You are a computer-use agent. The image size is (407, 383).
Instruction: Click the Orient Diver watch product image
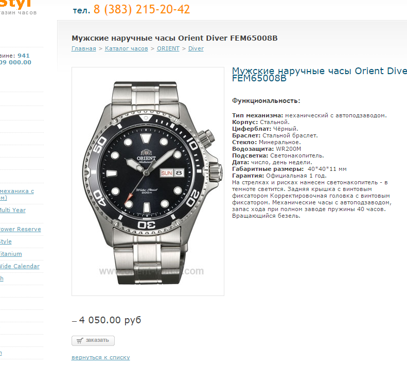pyautogui.click(x=148, y=181)
